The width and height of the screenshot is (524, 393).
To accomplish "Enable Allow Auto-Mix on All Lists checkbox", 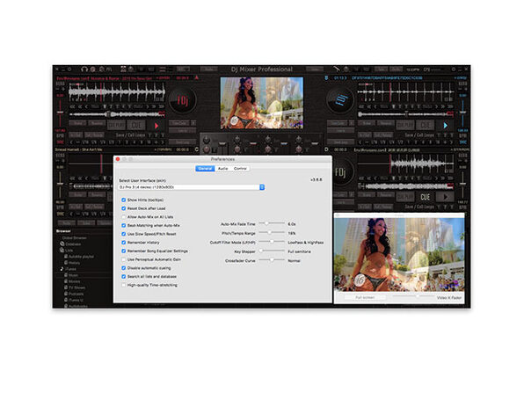I will click(124, 217).
